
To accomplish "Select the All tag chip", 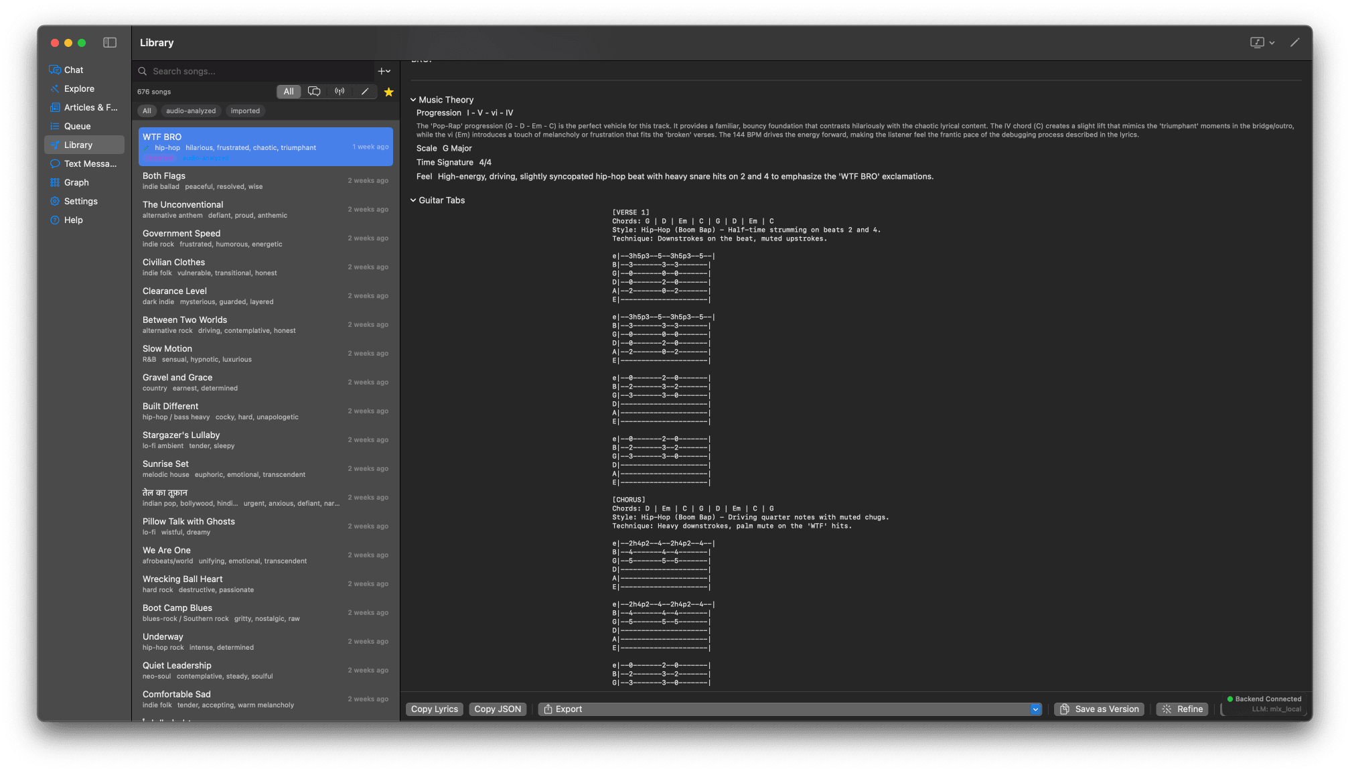I will click(147, 111).
